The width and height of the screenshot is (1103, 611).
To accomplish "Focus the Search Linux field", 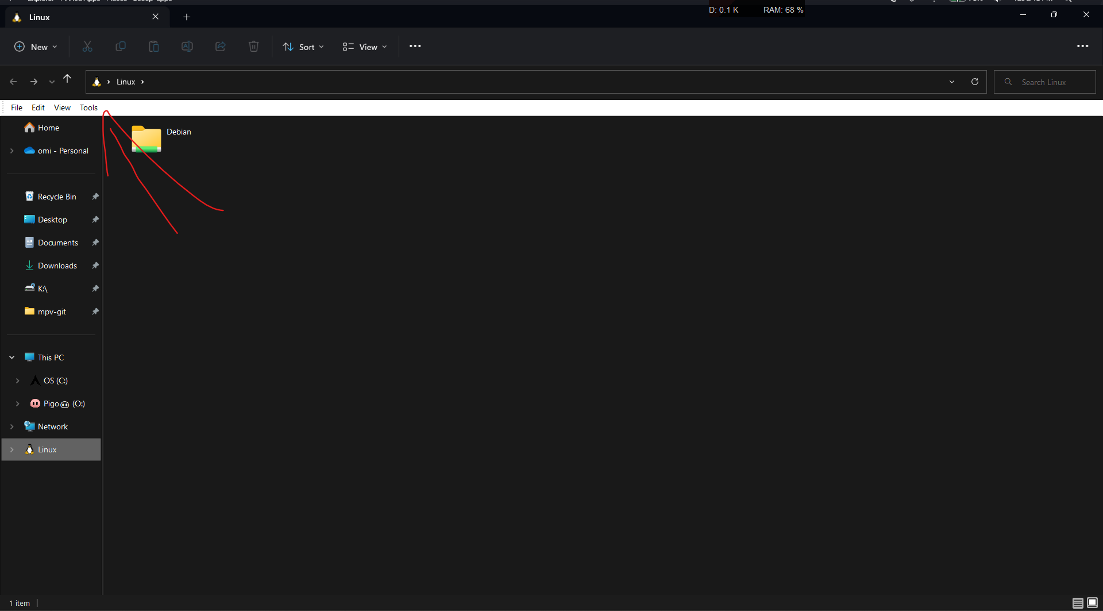I will point(1045,82).
